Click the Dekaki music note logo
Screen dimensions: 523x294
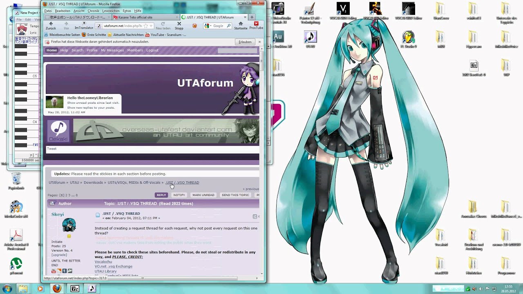[x=58, y=131]
